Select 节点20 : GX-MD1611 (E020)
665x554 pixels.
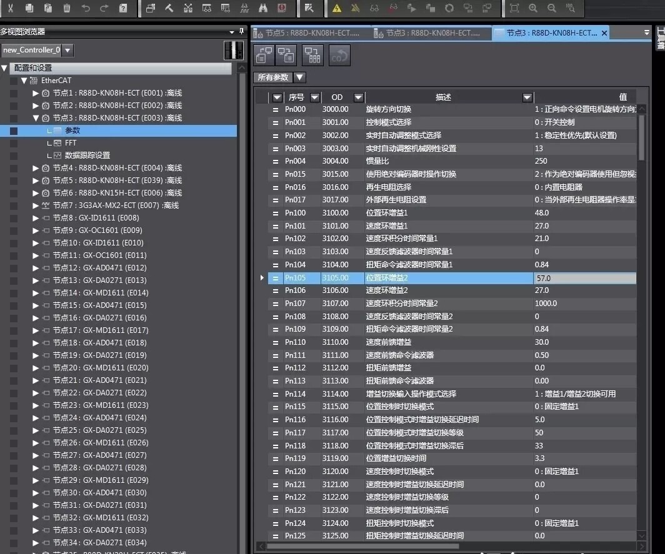(x=101, y=368)
